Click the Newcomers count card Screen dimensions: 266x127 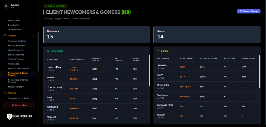pos(97,35)
